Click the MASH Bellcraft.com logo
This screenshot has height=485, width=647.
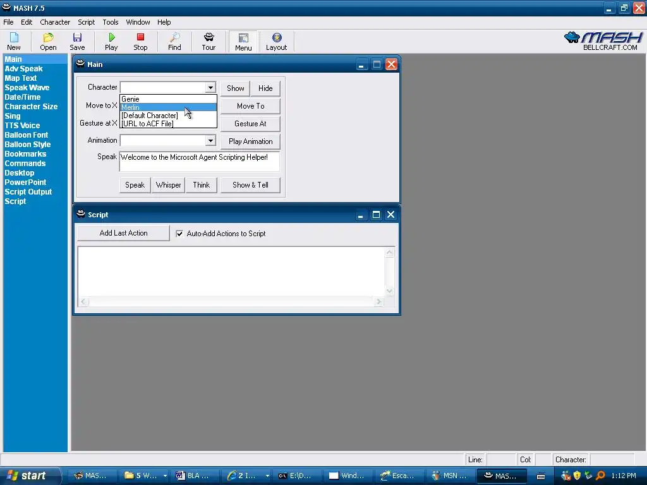click(x=603, y=41)
